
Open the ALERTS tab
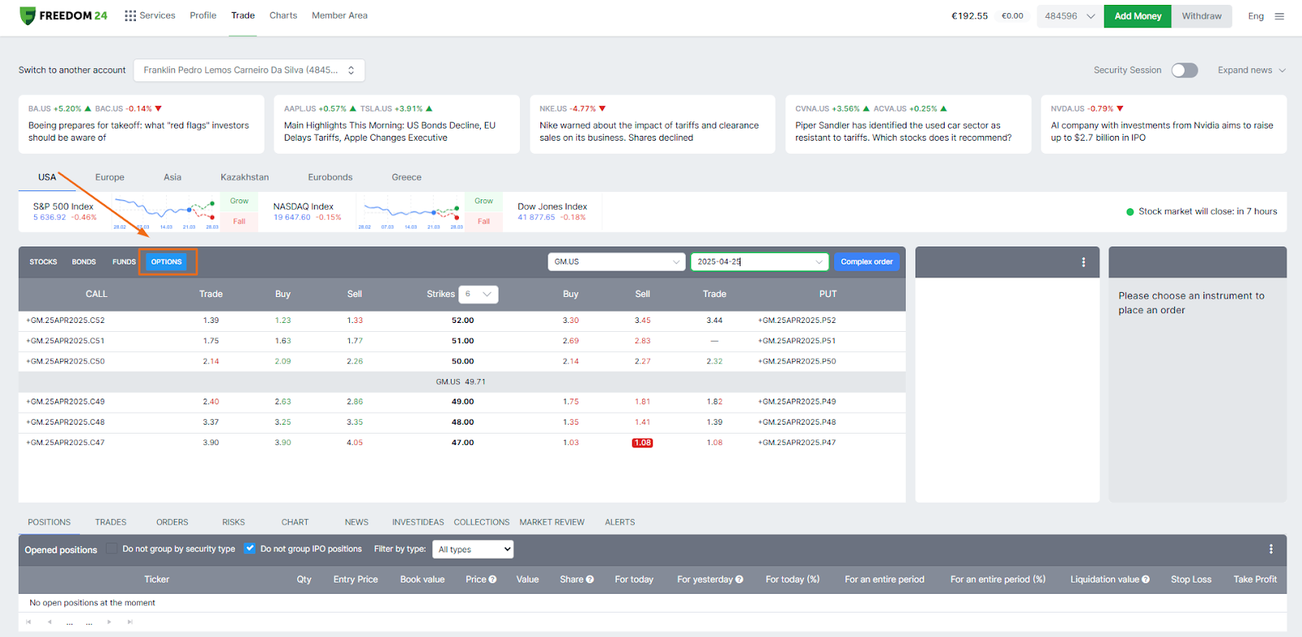click(x=620, y=522)
